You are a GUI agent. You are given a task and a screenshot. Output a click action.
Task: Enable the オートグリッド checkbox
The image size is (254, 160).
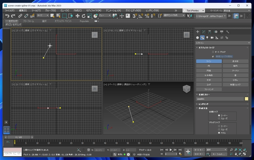(x=213, y=52)
